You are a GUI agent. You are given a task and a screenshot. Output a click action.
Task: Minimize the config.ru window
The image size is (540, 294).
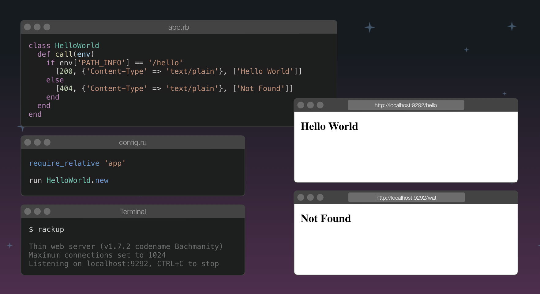(37, 142)
